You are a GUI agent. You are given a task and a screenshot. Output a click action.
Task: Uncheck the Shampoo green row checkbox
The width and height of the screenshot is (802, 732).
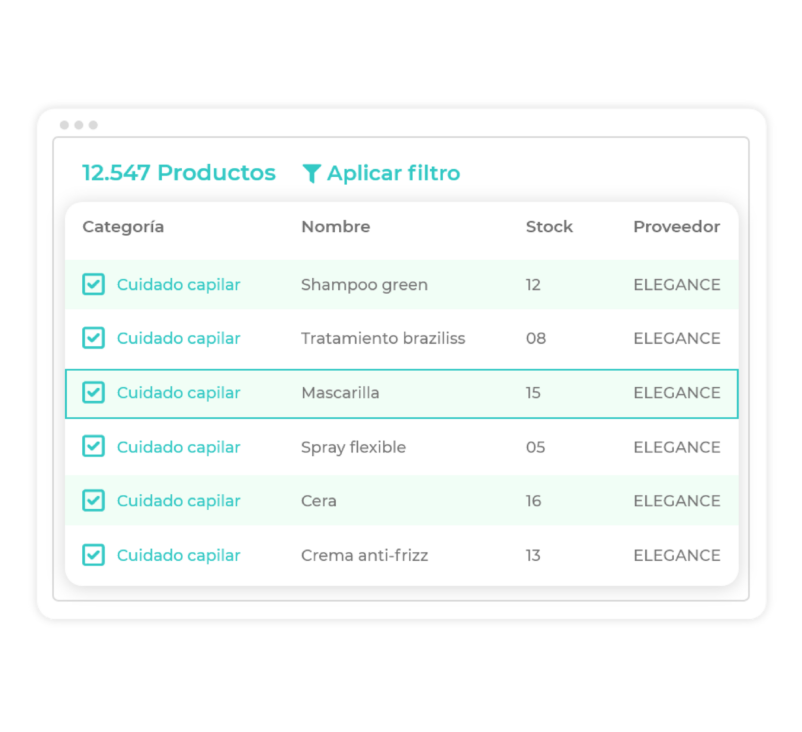(x=93, y=284)
